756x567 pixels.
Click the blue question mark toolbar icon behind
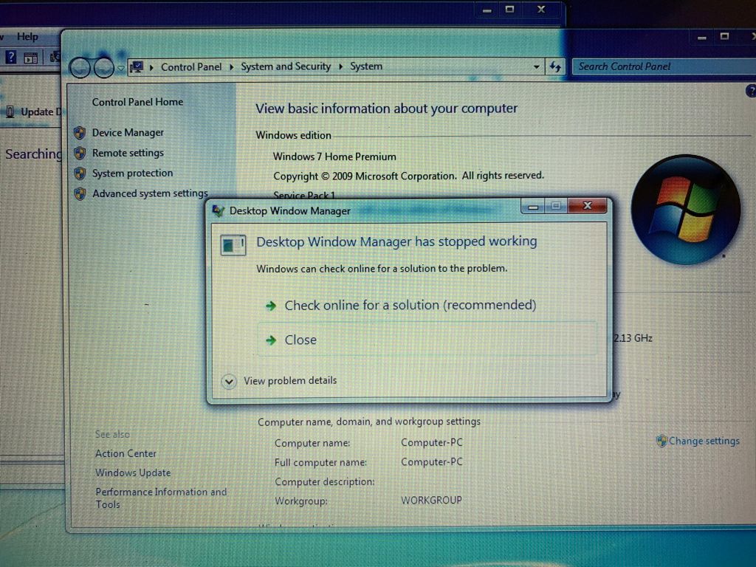11,57
